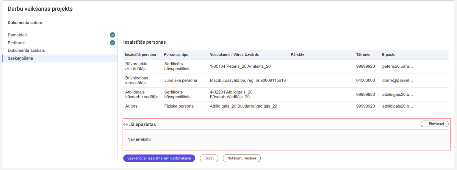Select the Autors row cell

coord(131,106)
